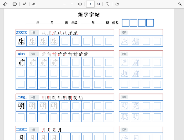
Task: Select the Erase tool in toolbar
Action: [x=5, y=4]
